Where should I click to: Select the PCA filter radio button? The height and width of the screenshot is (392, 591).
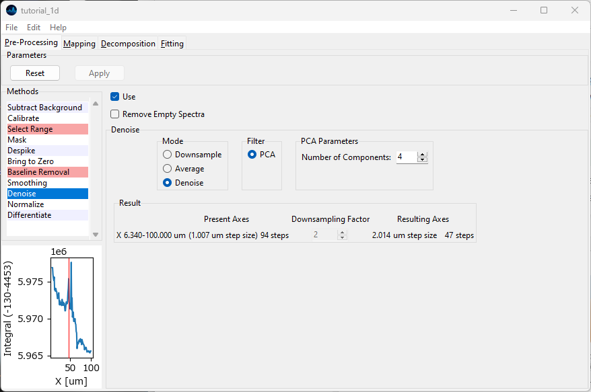click(252, 155)
